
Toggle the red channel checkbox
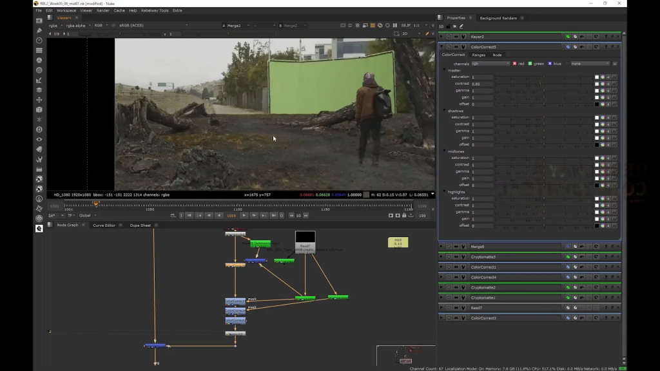(x=514, y=64)
